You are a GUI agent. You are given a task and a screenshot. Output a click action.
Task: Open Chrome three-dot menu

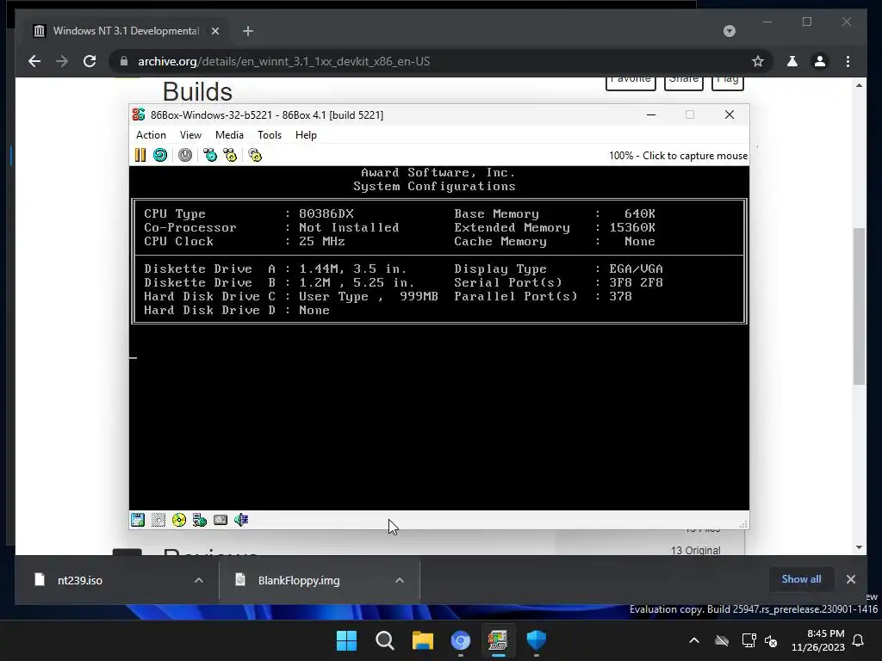pos(848,61)
